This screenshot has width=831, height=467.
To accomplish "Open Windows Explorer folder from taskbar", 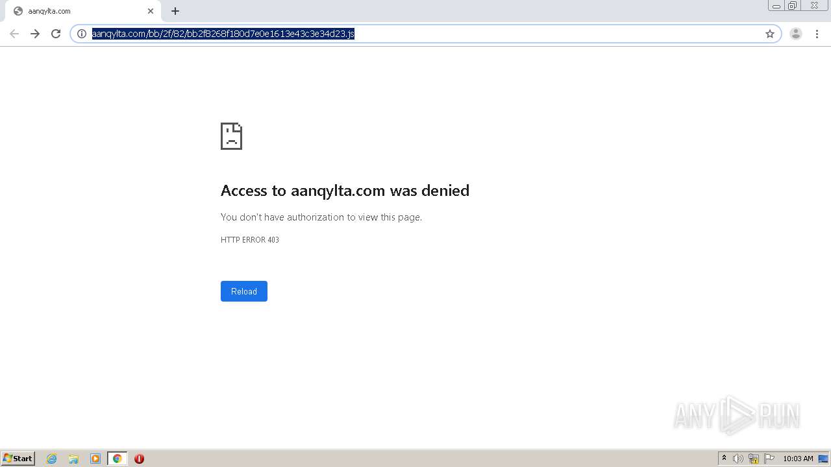I will pyautogui.click(x=73, y=459).
